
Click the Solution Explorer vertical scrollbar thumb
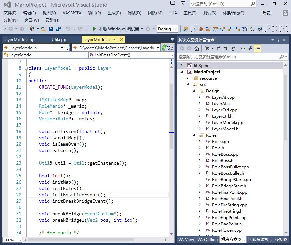[x=286, y=108]
